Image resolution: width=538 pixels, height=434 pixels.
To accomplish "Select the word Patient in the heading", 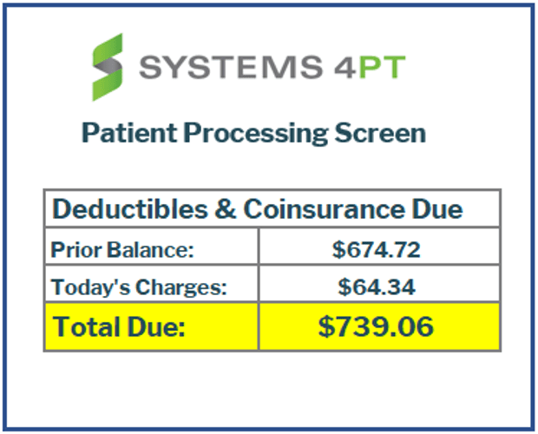I will pos(119,134).
